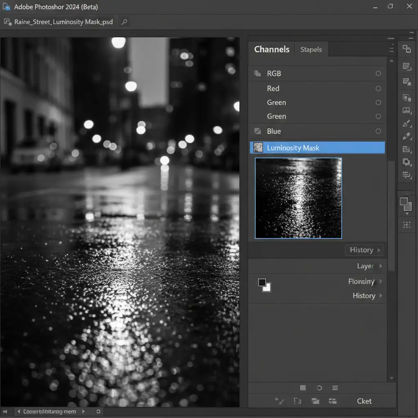Expand the bottom History section arrow
The image size is (418, 418).
pyautogui.click(x=381, y=296)
